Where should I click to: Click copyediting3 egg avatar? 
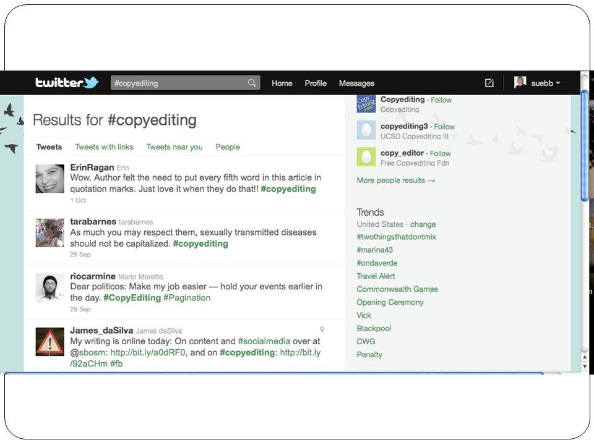pyautogui.click(x=366, y=130)
